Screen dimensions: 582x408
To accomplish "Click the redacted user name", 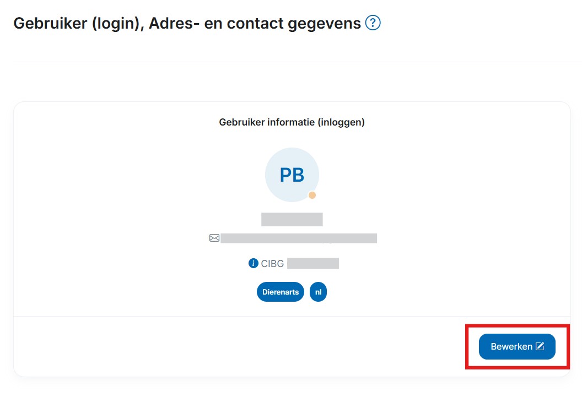I will click(292, 219).
